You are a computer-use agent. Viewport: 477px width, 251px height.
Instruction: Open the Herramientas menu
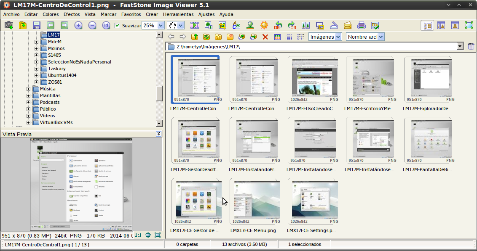click(x=178, y=14)
